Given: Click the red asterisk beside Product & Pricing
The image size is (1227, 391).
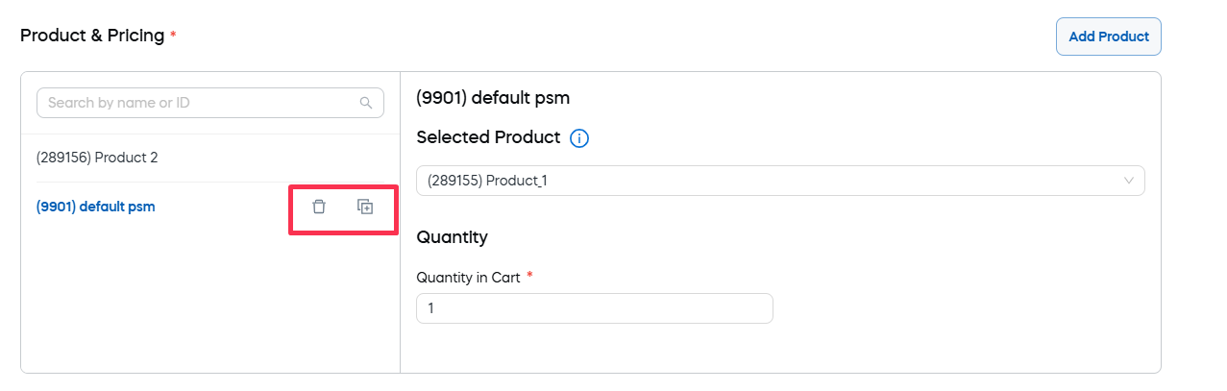Looking at the screenshot, I should 173,36.
